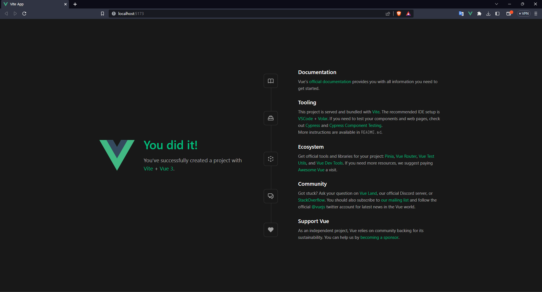The height and width of the screenshot is (292, 542).
Task: Bookmark this page with bookmark icon
Action: pos(102,14)
